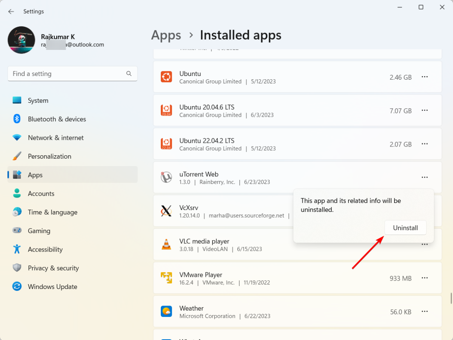Click the Uninstall confirmation button

(x=405, y=227)
